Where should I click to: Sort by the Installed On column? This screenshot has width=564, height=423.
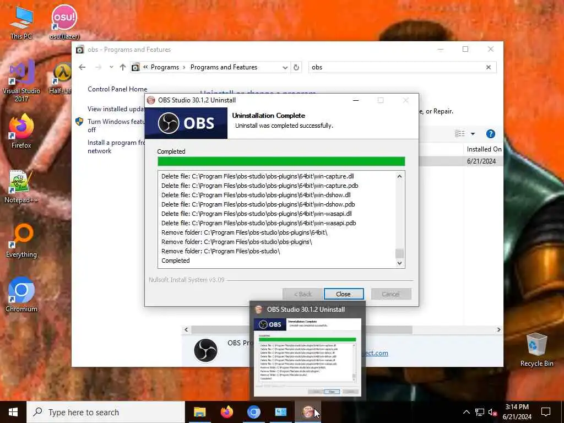pos(484,149)
